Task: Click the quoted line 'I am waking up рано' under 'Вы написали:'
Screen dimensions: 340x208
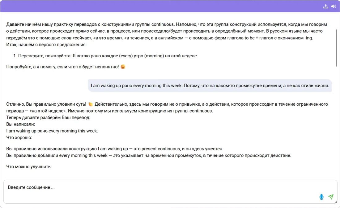Action: coord(52,131)
